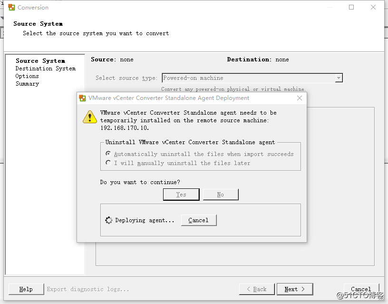Click the 'Deploying agent...' status text
This screenshot has height=304, width=388.
(145, 220)
